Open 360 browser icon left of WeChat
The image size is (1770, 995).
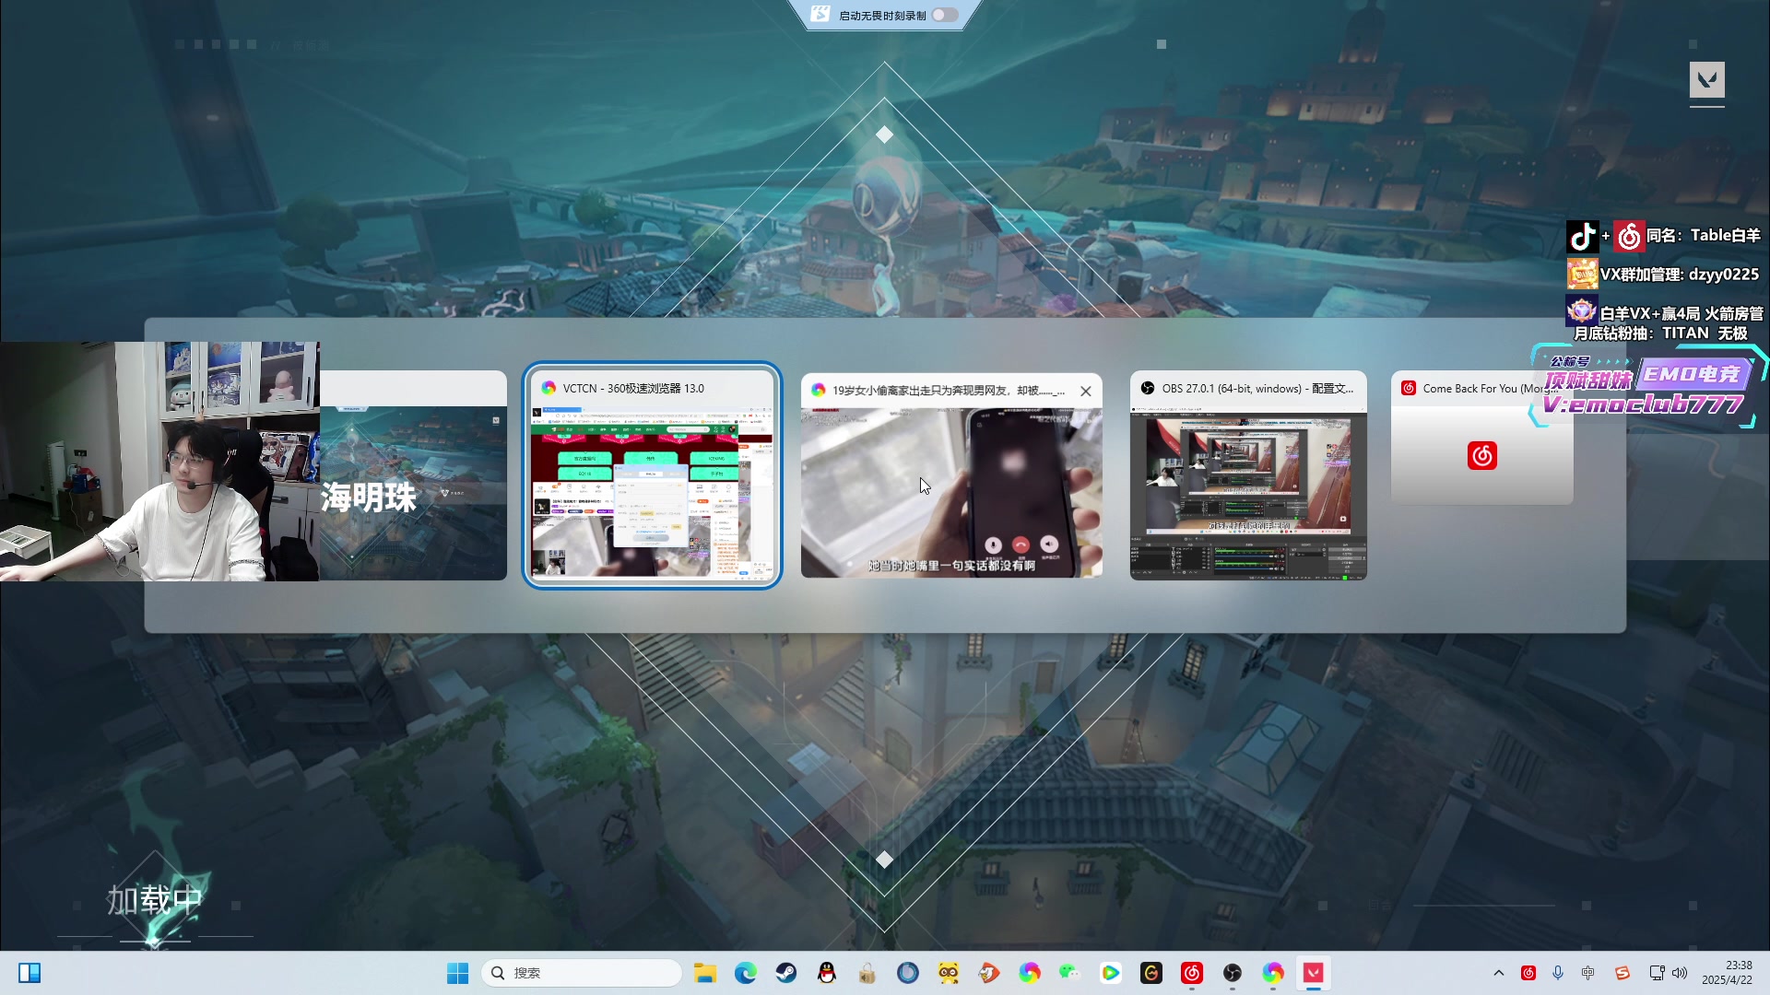(x=1030, y=973)
